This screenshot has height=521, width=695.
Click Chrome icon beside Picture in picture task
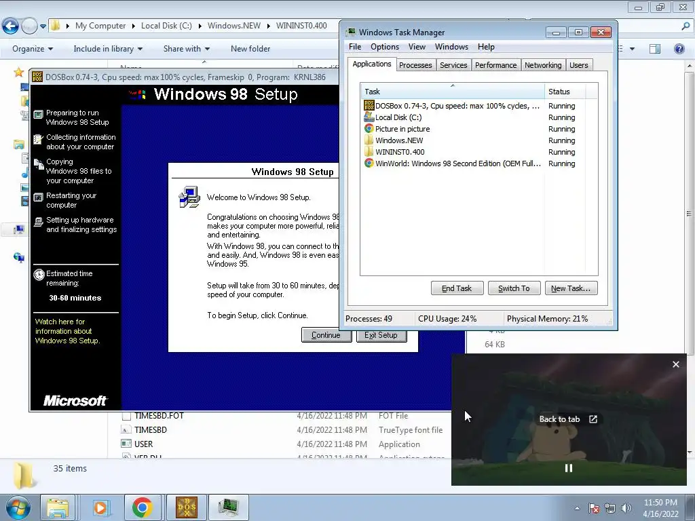pyautogui.click(x=369, y=128)
